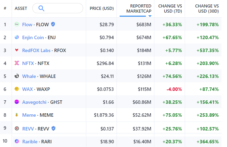The width and height of the screenshot is (227, 147).
Task: Select the ENJ ticker text
Action: click(51, 37)
